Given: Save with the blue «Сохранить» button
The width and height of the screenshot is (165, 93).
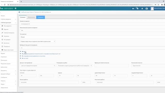Looking at the screenshot, I should pos(40,17).
